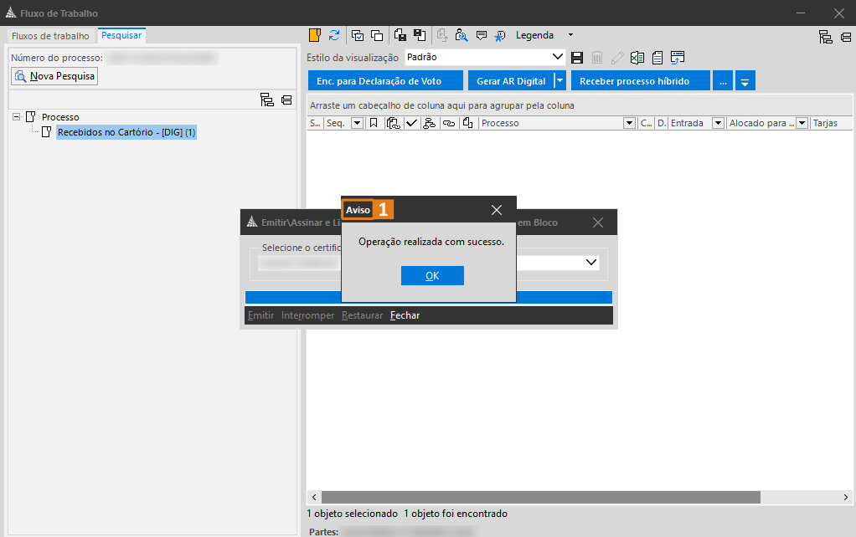The width and height of the screenshot is (856, 537).
Task: Open the Estilo da visualização Padrão combo box
Action: pyautogui.click(x=485, y=57)
